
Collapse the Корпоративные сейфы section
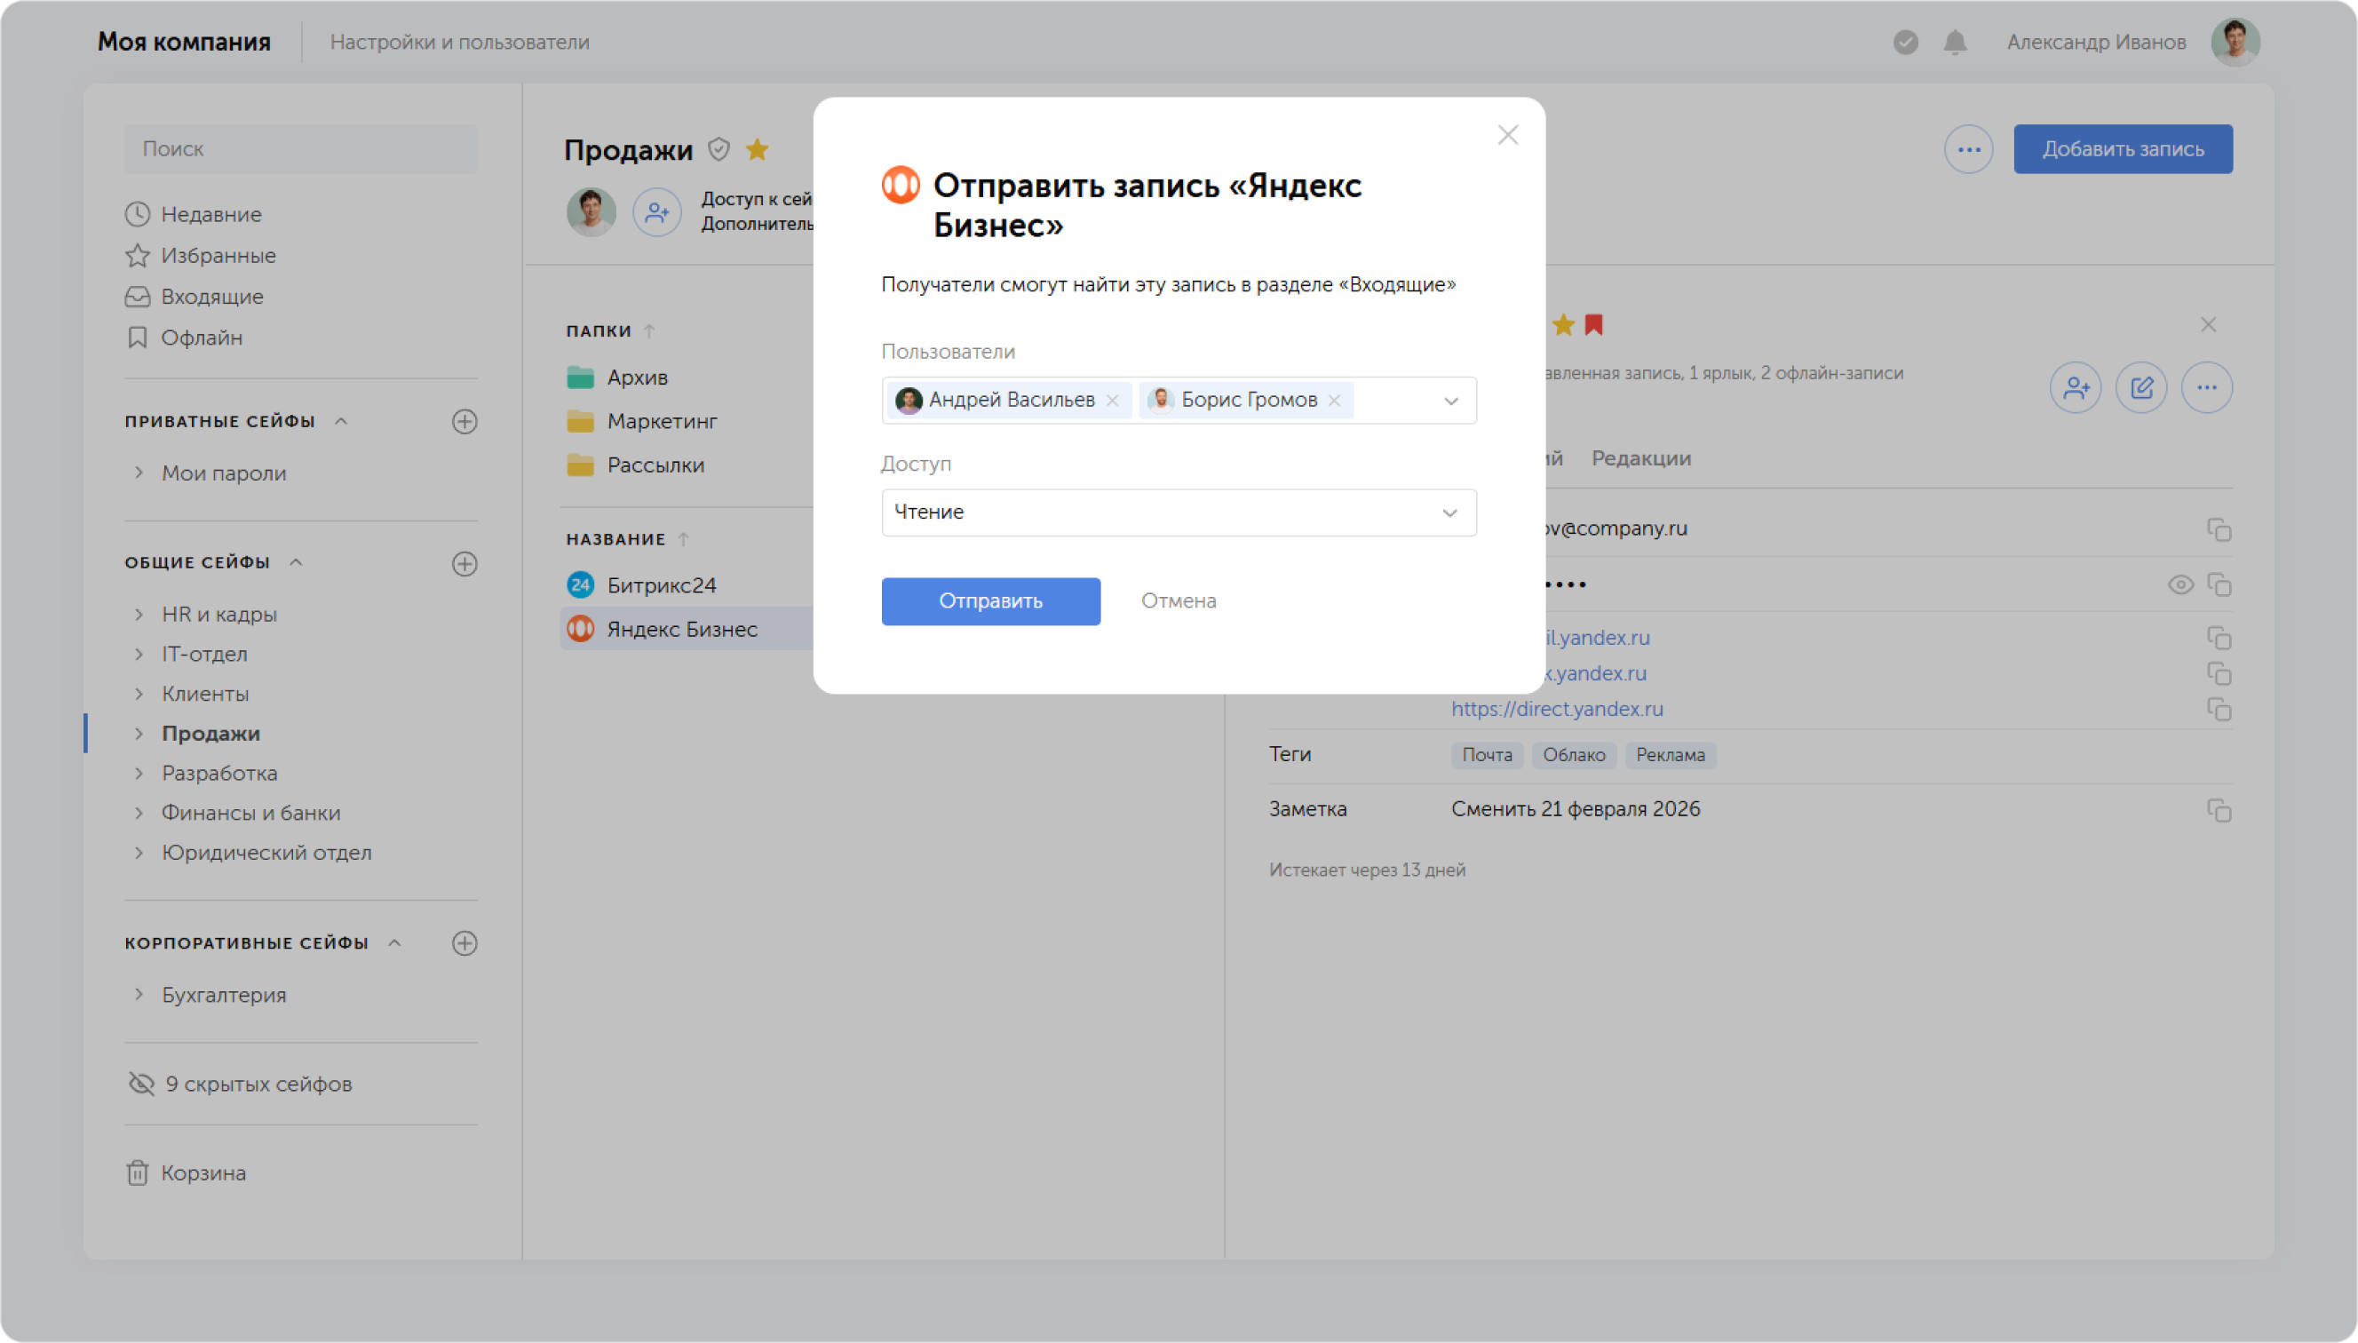point(394,942)
